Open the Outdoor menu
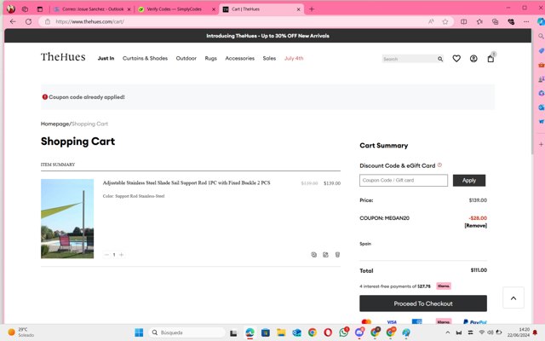Screen dimensions: 545x341 (186, 58)
